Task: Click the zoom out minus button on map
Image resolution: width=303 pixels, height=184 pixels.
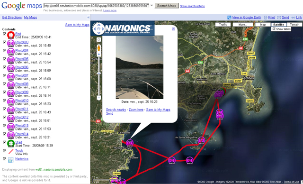Action: [99, 98]
